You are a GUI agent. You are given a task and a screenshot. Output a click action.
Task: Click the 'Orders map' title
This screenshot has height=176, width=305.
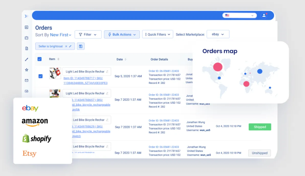[220, 51]
